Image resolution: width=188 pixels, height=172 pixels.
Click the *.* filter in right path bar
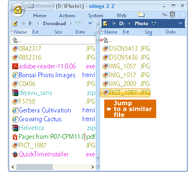154,24
